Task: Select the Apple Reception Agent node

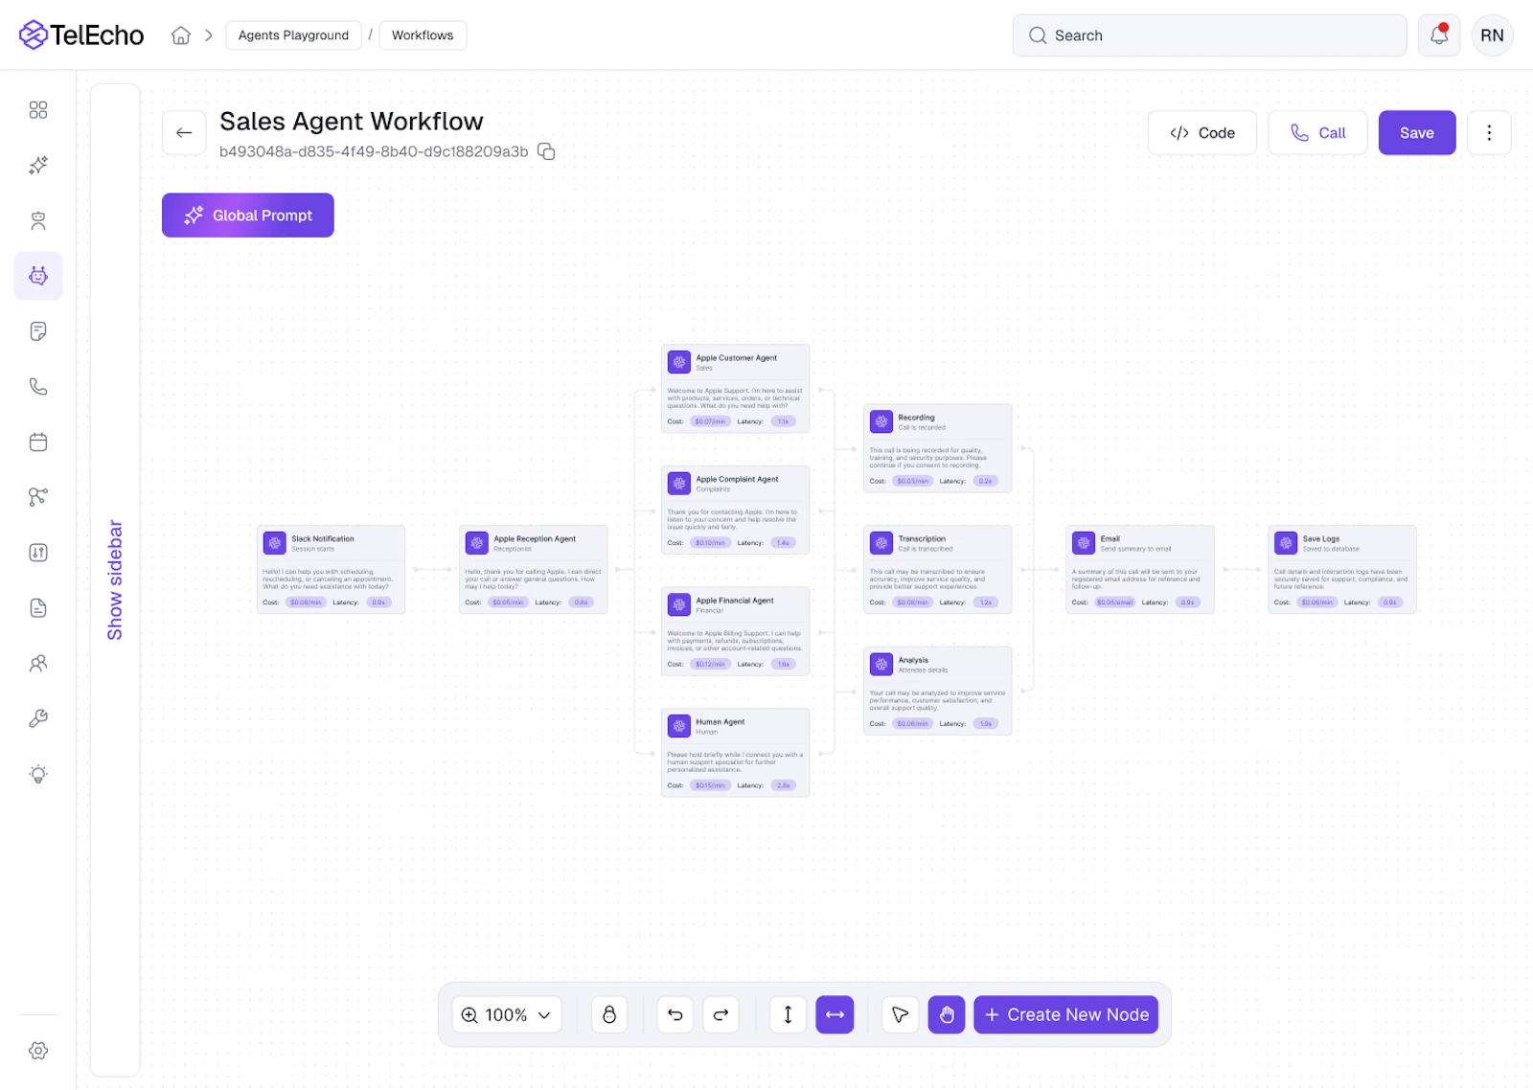Action: [534, 569]
